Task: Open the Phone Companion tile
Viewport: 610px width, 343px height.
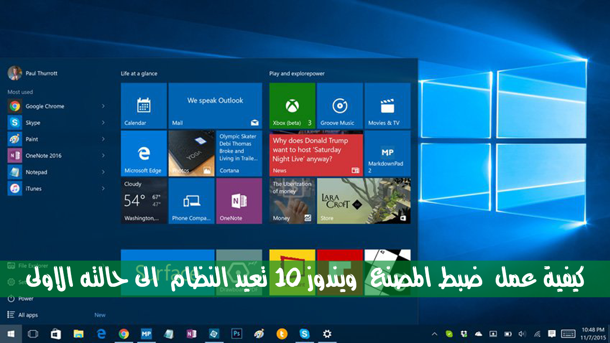Action: [191, 201]
